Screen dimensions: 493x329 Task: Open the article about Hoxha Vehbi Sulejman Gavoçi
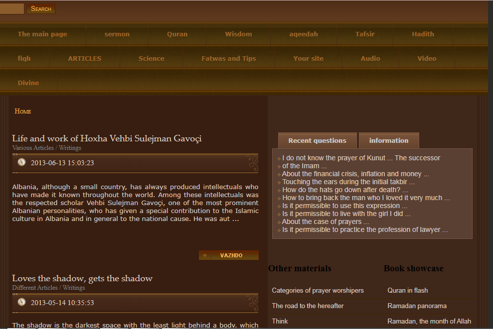click(107, 138)
